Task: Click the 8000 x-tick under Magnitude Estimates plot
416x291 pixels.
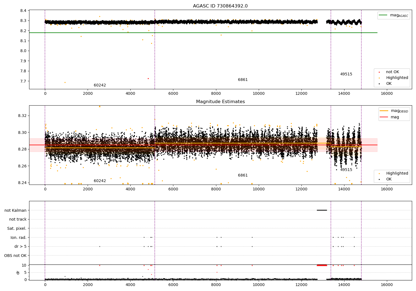Action: [x=216, y=189]
